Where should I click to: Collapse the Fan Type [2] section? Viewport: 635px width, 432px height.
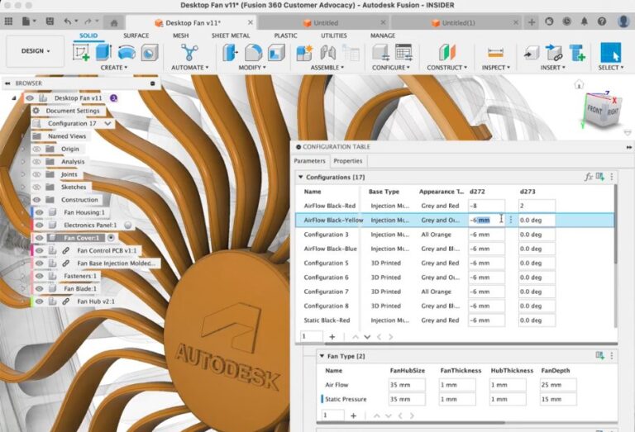click(321, 356)
